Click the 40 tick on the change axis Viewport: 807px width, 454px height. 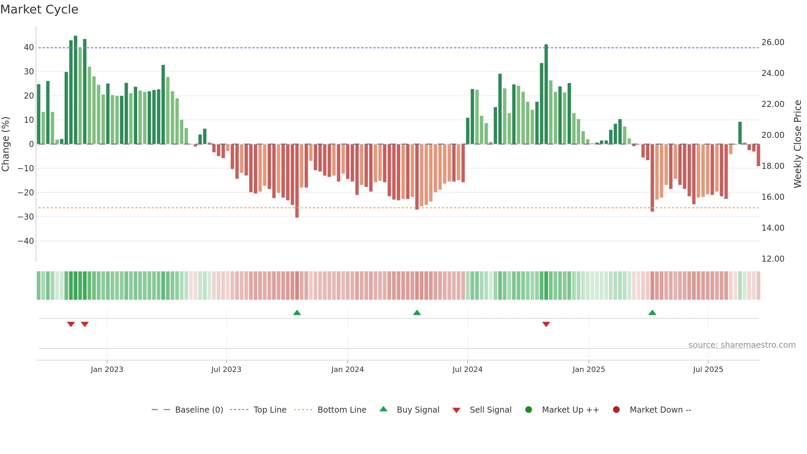[x=29, y=47]
